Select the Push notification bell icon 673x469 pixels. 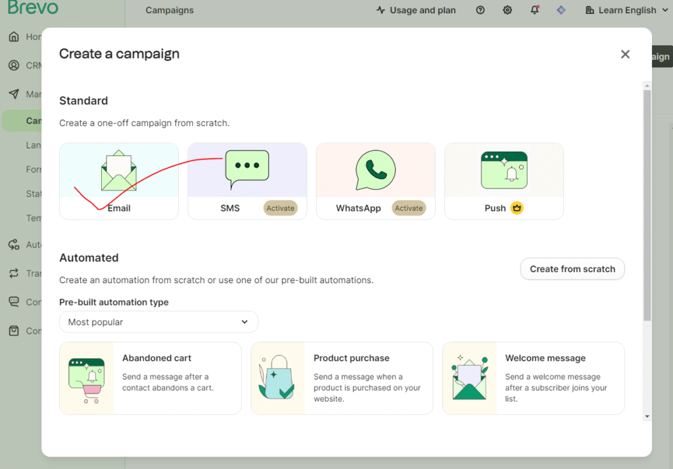pyautogui.click(x=504, y=170)
